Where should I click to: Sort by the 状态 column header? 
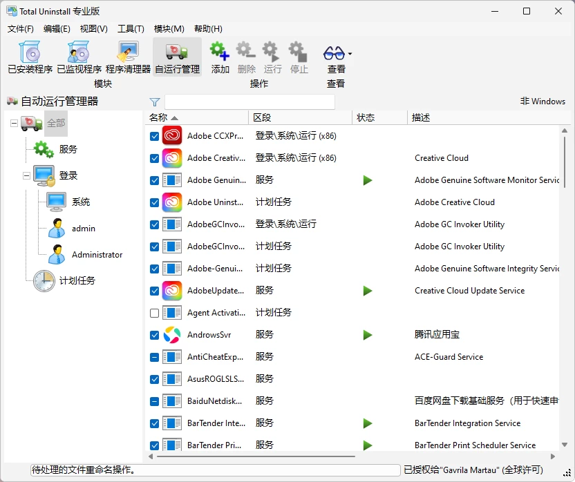(379, 117)
